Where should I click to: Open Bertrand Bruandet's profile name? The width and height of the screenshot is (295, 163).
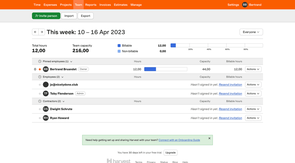pyautogui.click(x=63, y=69)
